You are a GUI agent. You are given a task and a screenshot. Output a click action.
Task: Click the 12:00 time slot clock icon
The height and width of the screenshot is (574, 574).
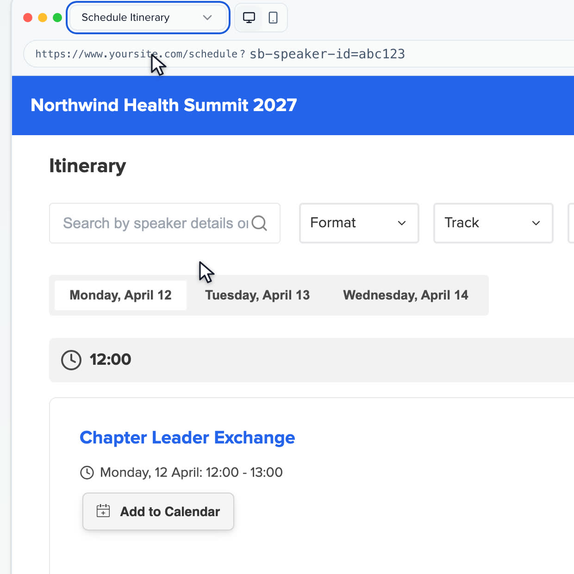tap(71, 360)
